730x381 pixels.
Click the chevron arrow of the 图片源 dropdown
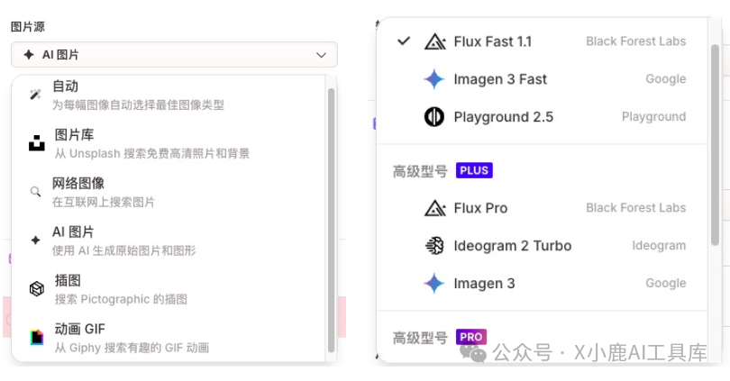coord(321,55)
